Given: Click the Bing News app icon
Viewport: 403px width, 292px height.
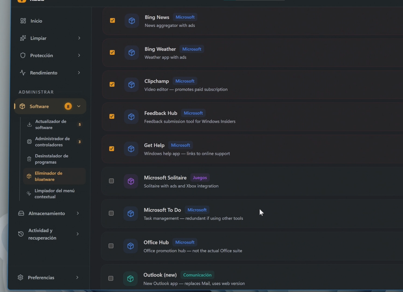Looking at the screenshot, I should (x=131, y=20).
